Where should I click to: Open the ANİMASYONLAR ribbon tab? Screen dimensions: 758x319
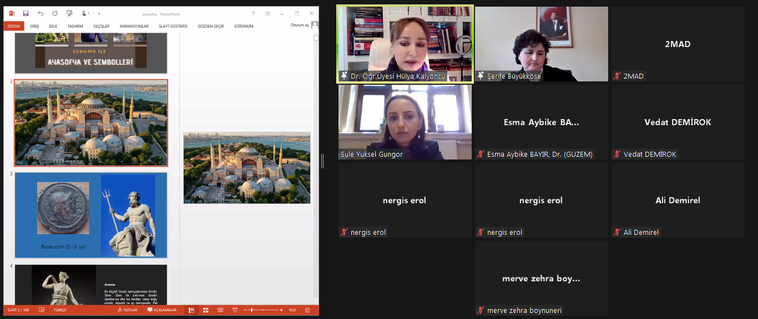(x=134, y=26)
